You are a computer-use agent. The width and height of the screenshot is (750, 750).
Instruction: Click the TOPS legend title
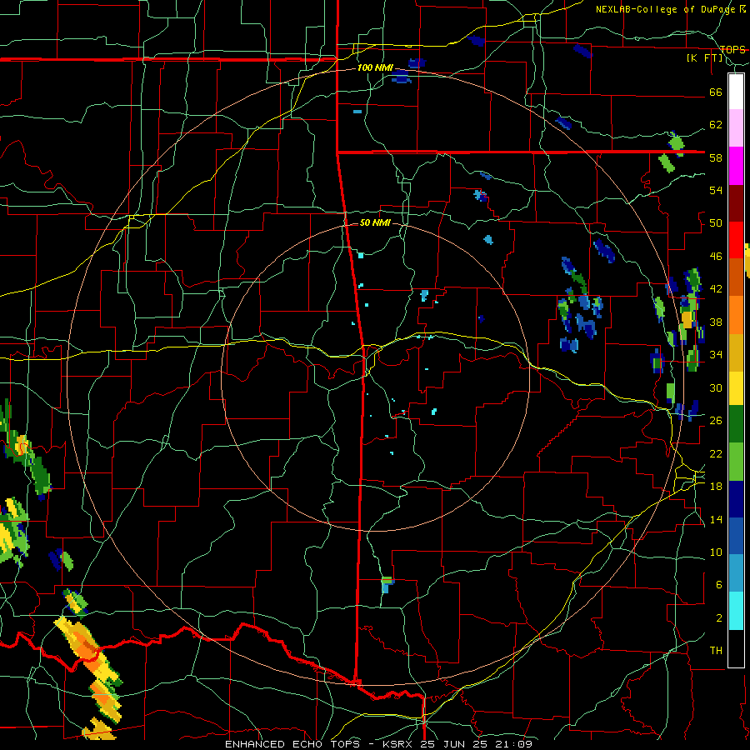[732, 50]
